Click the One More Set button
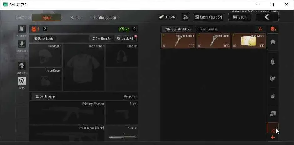Screen dimensions: 294x145 [102, 39]
